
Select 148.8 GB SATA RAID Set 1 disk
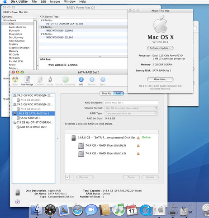point(33,114)
